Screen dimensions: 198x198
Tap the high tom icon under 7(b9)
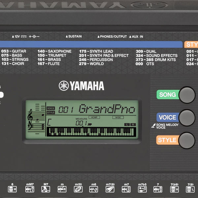(x=174, y=189)
